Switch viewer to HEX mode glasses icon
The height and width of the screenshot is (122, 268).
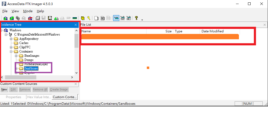click(129, 18)
